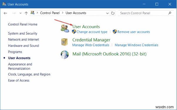Click shield icon beside Remove user accounts
177x110 pixels.
pos(115,32)
